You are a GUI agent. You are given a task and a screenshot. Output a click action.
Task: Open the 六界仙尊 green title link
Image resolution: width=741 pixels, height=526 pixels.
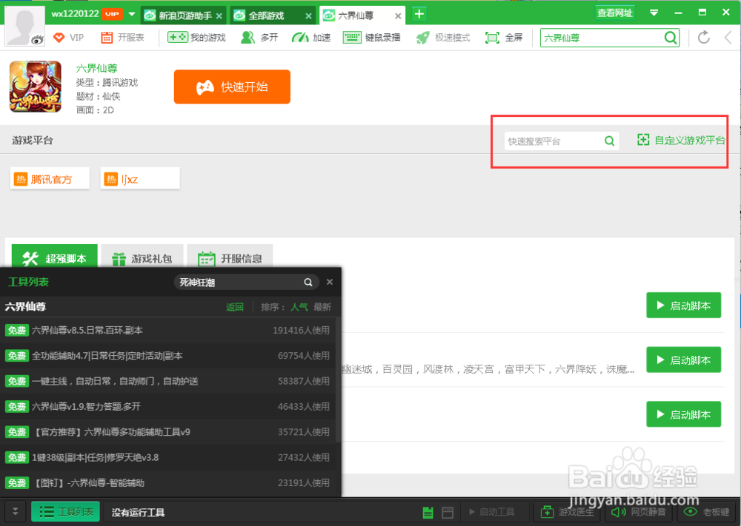(96, 68)
